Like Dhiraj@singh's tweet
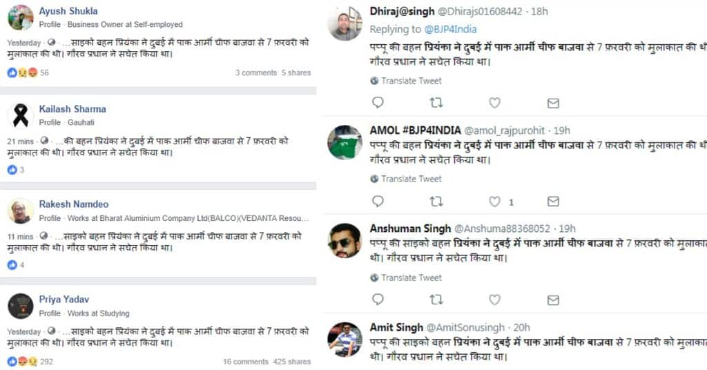The image size is (707, 370). (494, 103)
